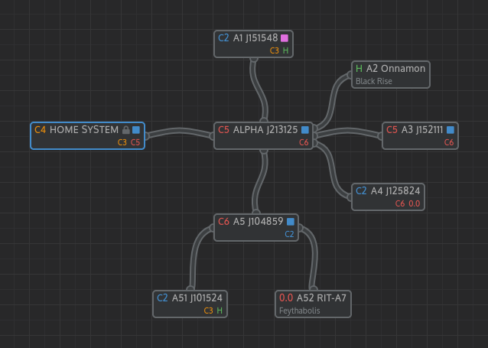Select the A1 J151548 node

point(254,44)
